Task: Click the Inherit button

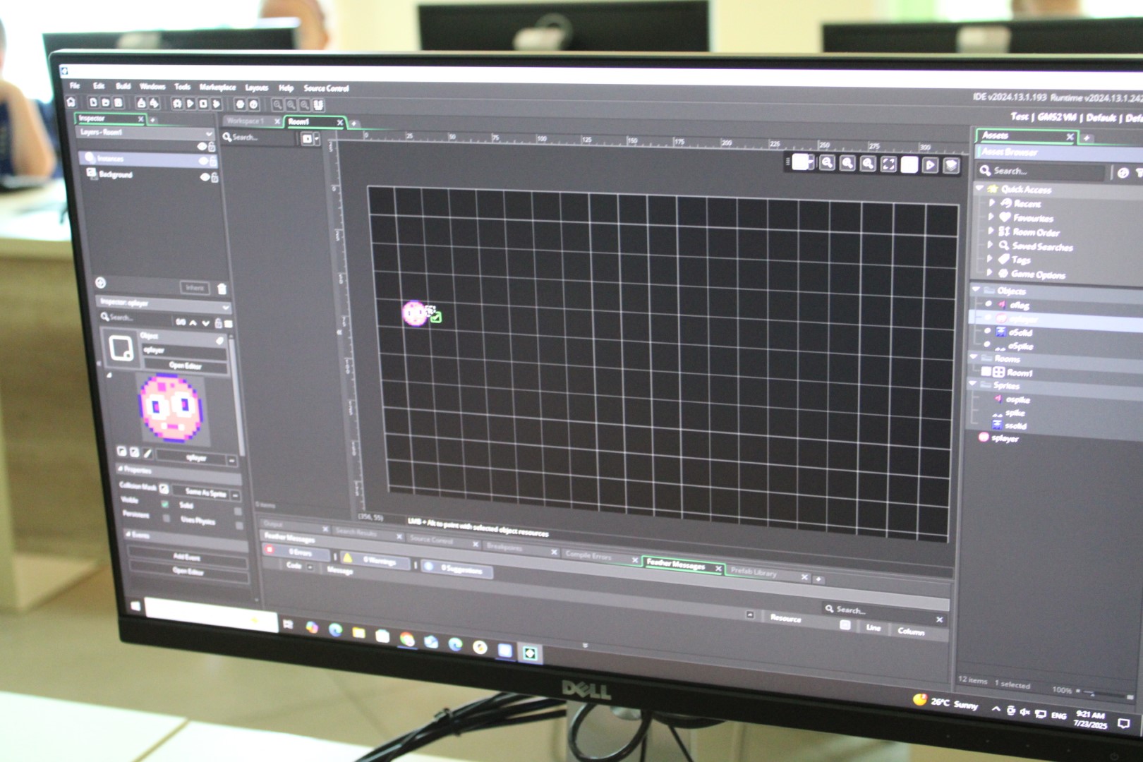Action: coord(195,288)
